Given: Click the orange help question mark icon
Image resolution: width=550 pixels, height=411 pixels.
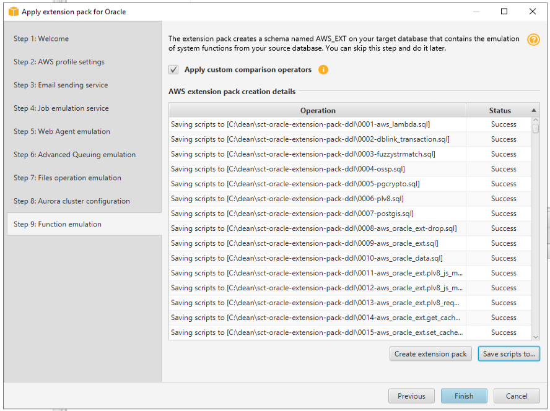Looking at the screenshot, I should 533,40.
